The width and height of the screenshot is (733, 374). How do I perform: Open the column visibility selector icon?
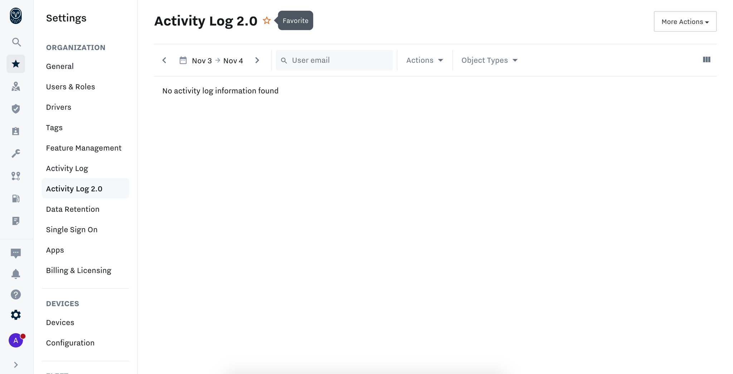click(x=707, y=60)
